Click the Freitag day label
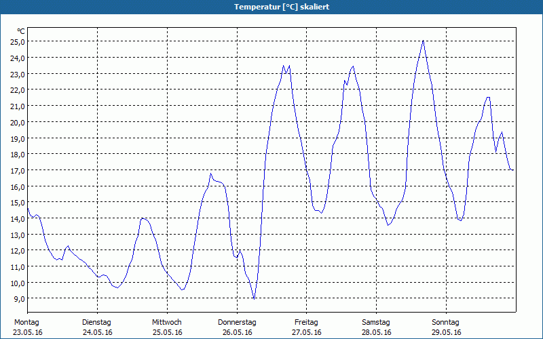The width and height of the screenshot is (543, 339). tap(306, 322)
